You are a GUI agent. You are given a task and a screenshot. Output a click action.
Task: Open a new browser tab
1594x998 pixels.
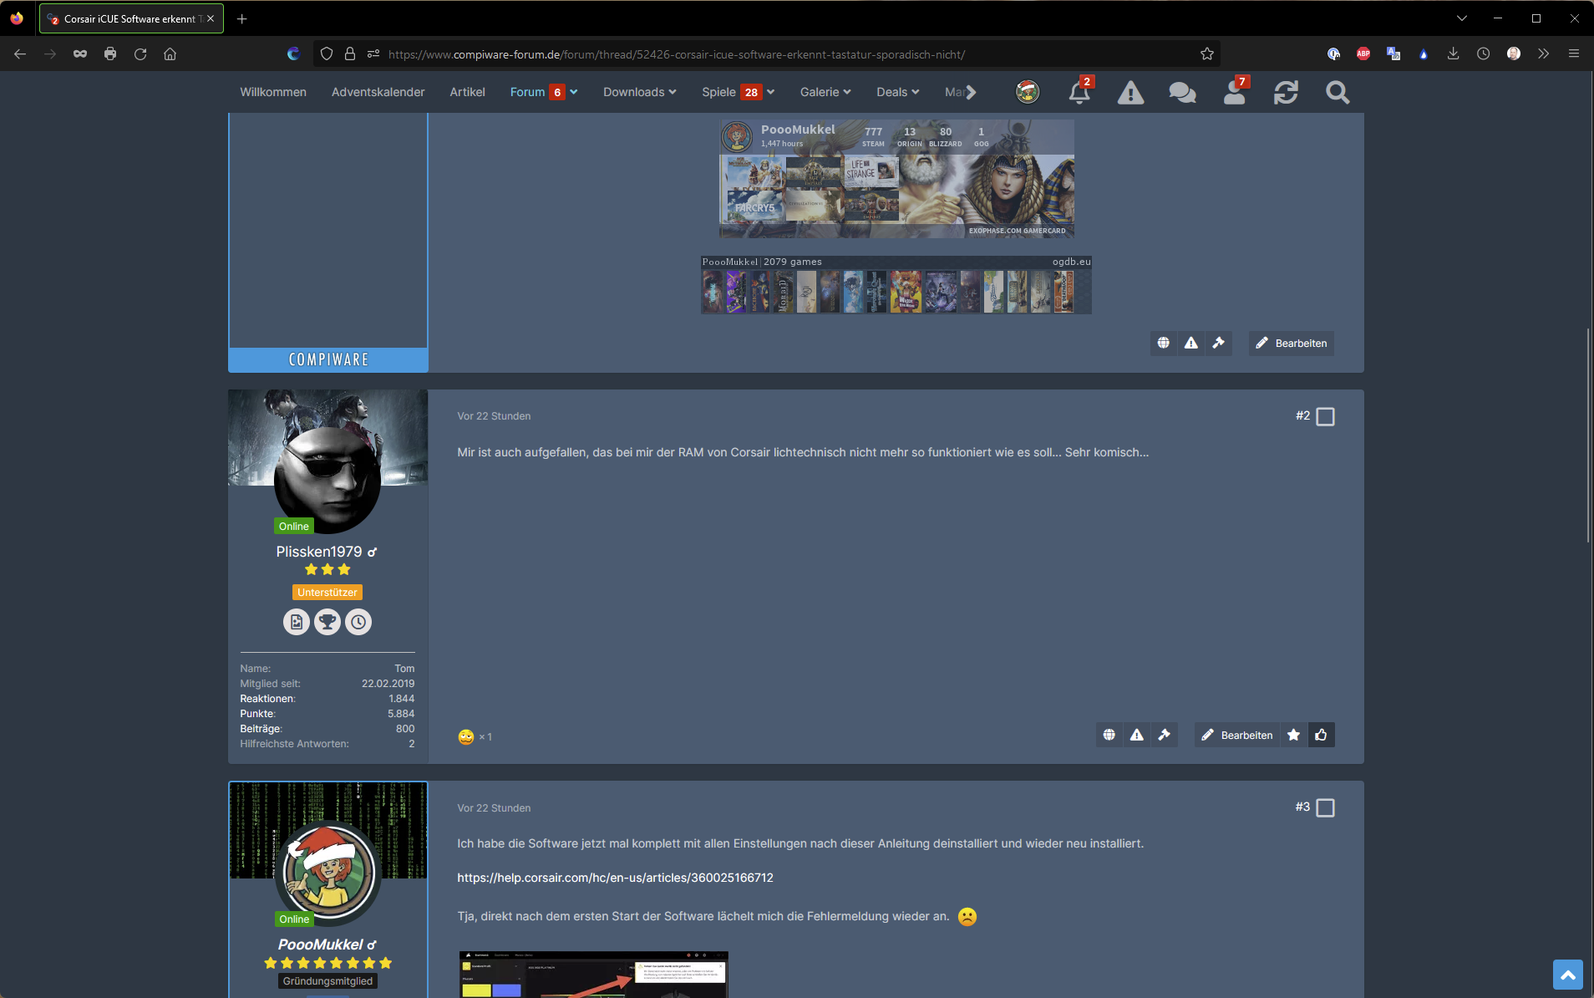[242, 18]
